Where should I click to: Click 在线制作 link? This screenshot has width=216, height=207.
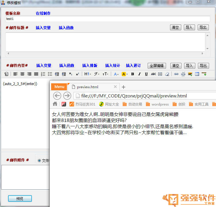pyautogui.click(x=43, y=13)
